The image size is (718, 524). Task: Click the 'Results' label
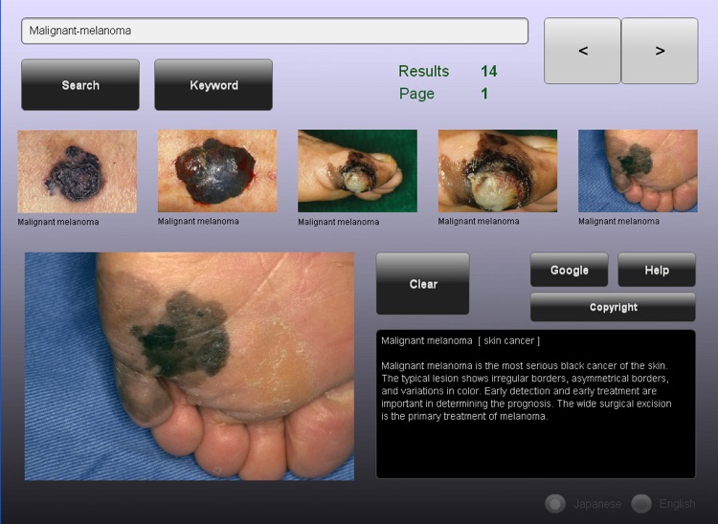423,71
